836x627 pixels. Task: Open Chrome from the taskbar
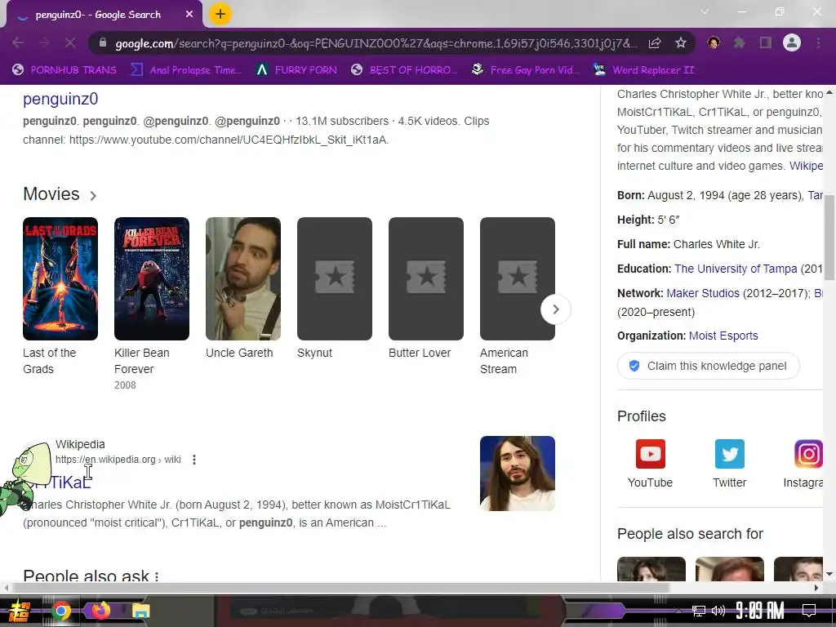(x=60, y=611)
